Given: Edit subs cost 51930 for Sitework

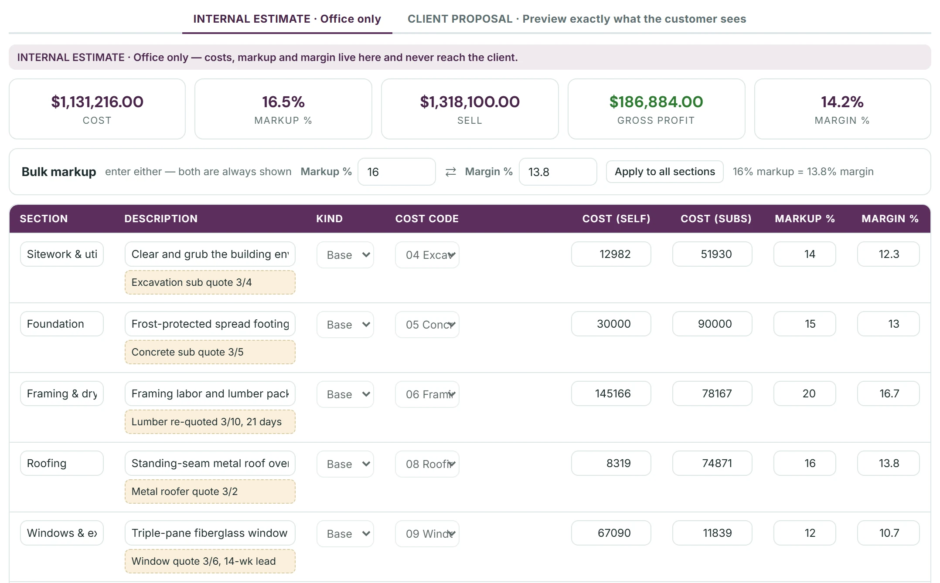Looking at the screenshot, I should (712, 254).
